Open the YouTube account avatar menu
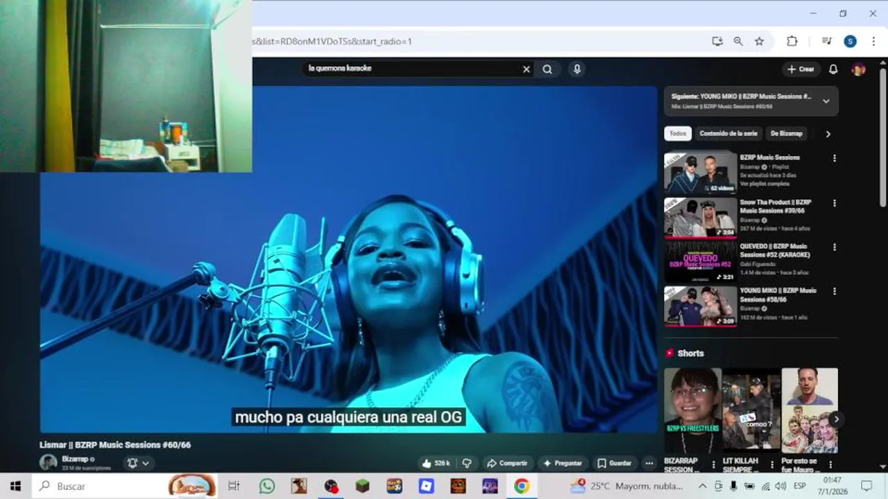Screen dimensions: 888x499 [858, 69]
